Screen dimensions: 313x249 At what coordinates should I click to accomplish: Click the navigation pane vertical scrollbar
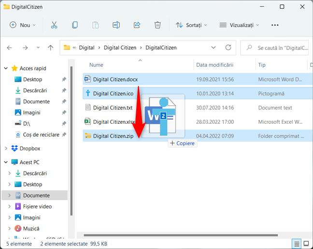tap(71, 141)
